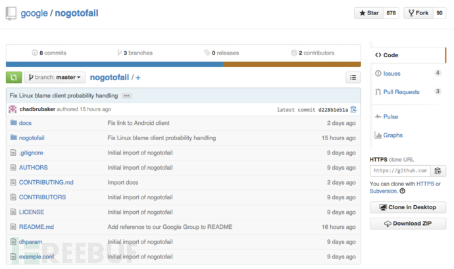Viewport: 454px width, 269px height.
Task: Click the AUTHORS file icon
Action: point(13,167)
